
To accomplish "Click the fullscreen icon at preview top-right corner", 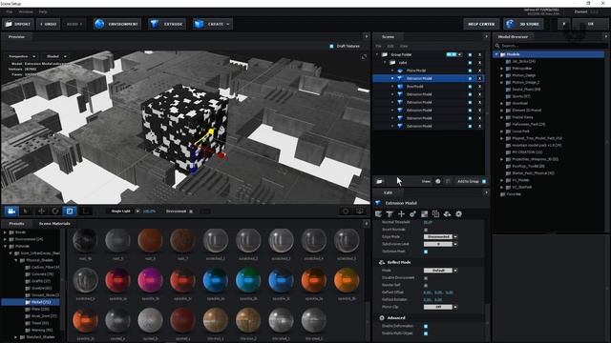I will pyautogui.click(x=364, y=57).
